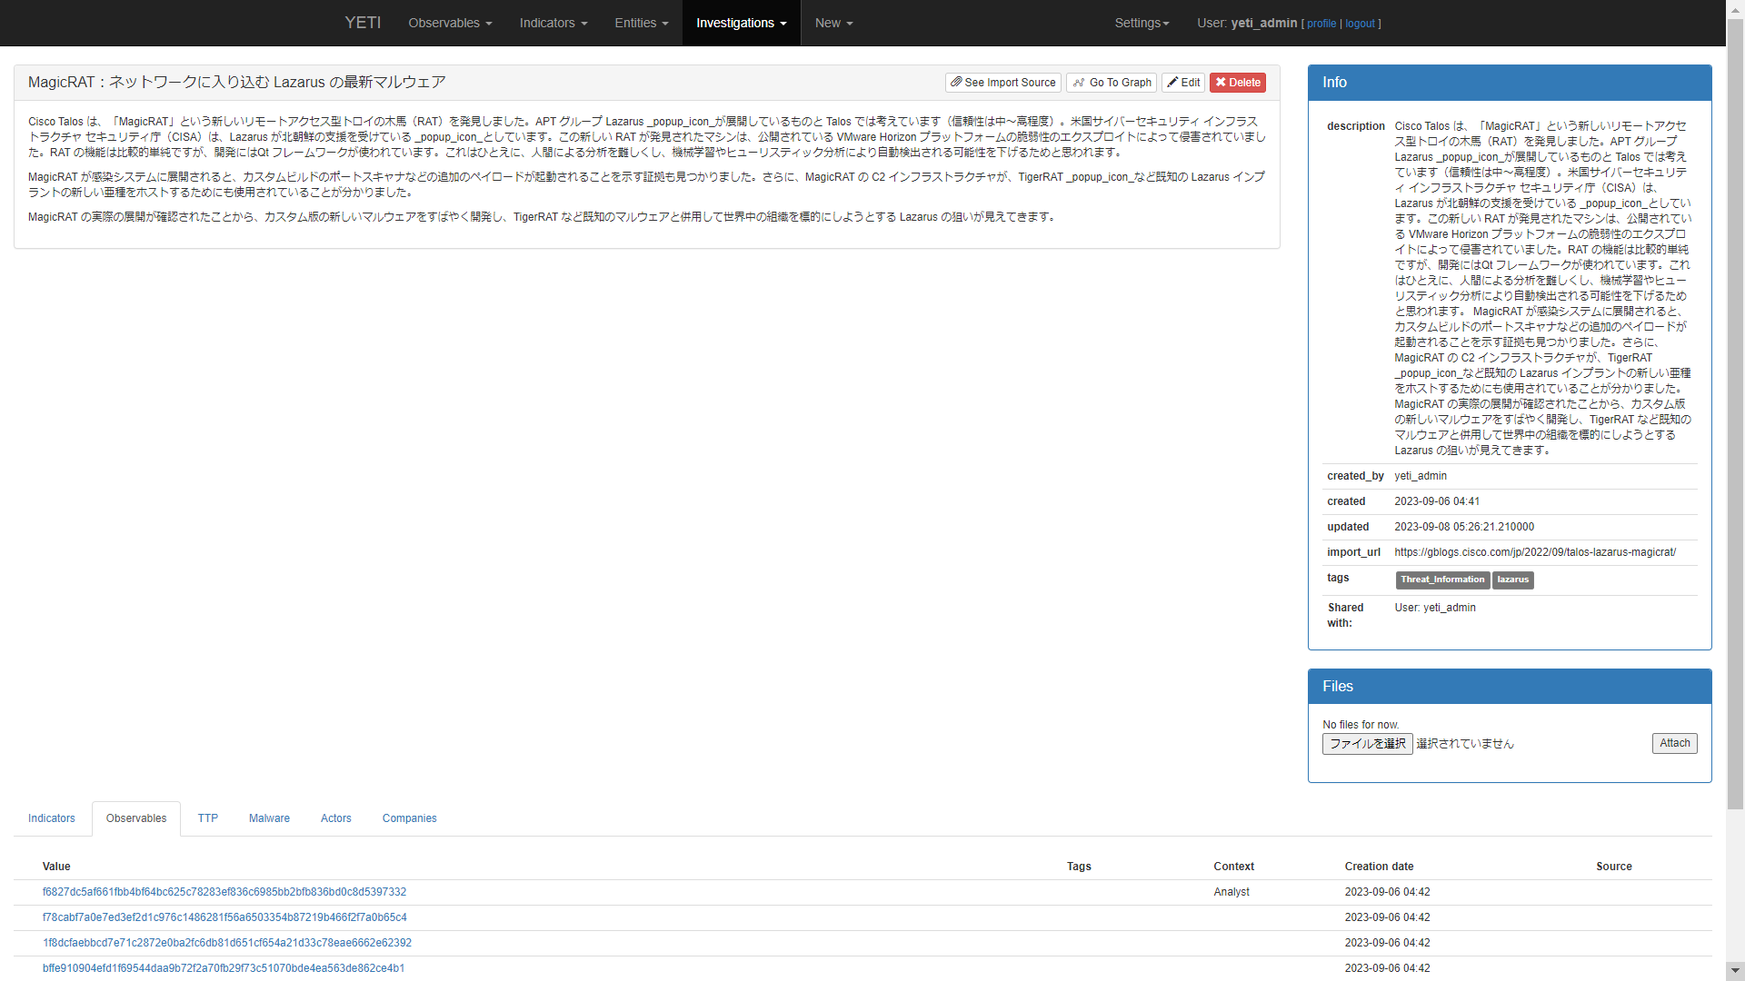
Task: Open the Indicators dropdown menu
Action: (x=553, y=23)
